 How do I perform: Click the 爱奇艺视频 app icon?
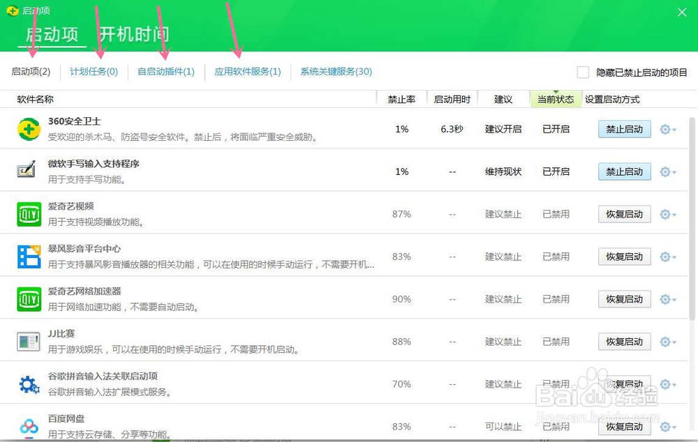29,214
